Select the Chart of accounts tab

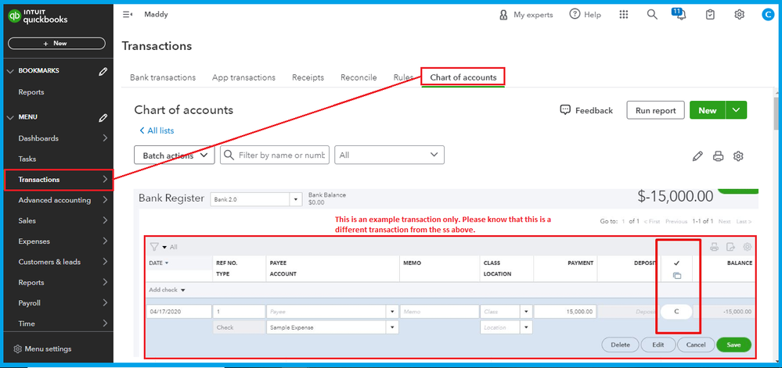point(463,77)
